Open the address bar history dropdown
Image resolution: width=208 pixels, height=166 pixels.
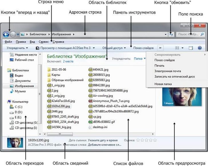[x=165, y=34]
